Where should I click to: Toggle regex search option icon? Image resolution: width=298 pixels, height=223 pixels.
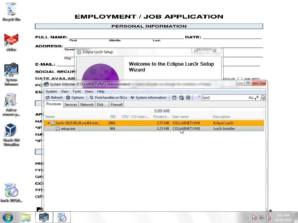point(257,98)
